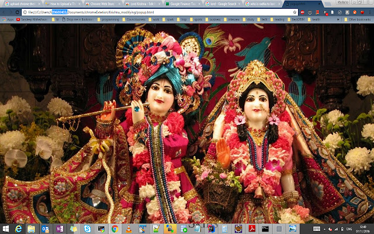The height and width of the screenshot is (234, 374).
Task: Open OneNote from the taskbar
Action: 60,229
